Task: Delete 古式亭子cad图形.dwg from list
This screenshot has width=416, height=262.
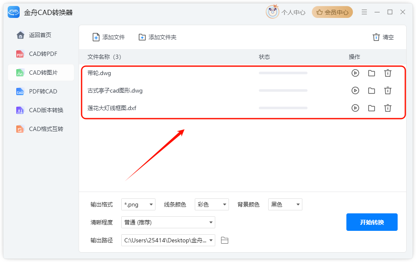Action: 388,90
